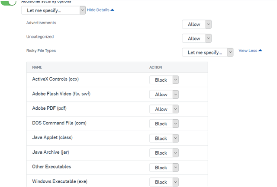Click the ACTION column header

click(x=156, y=67)
